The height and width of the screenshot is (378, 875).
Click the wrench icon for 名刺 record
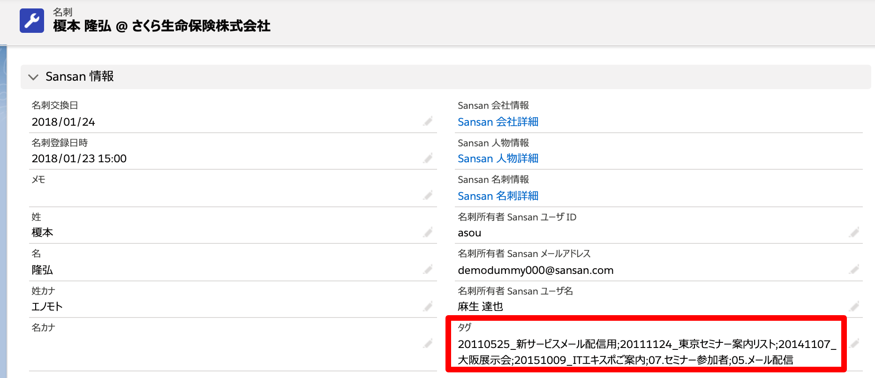click(32, 21)
